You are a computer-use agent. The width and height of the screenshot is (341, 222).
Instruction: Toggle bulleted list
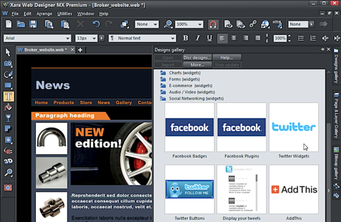click(301, 38)
